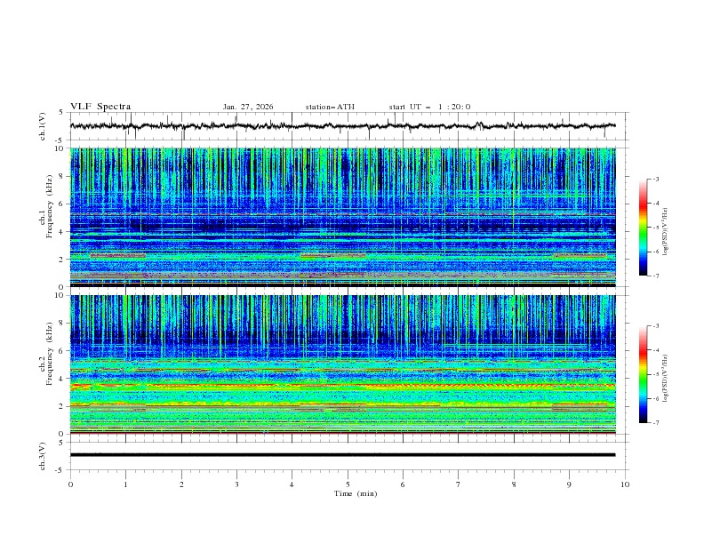Click the log(PSD) label beside ch.2 colorbar
This screenshot has width=704, height=544.
click(666, 379)
